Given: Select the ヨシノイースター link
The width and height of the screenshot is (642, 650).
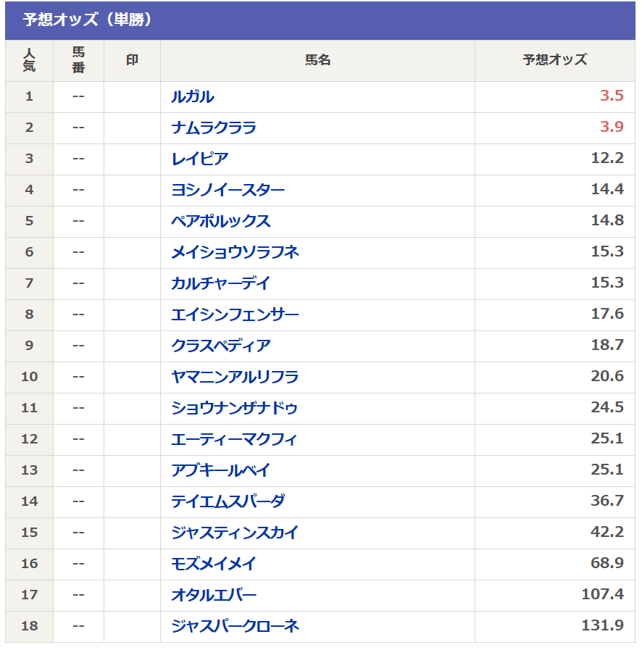Looking at the screenshot, I should click(x=228, y=190).
